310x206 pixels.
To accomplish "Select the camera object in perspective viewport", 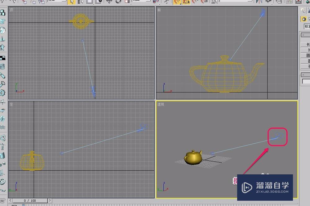I will (x=277, y=136).
